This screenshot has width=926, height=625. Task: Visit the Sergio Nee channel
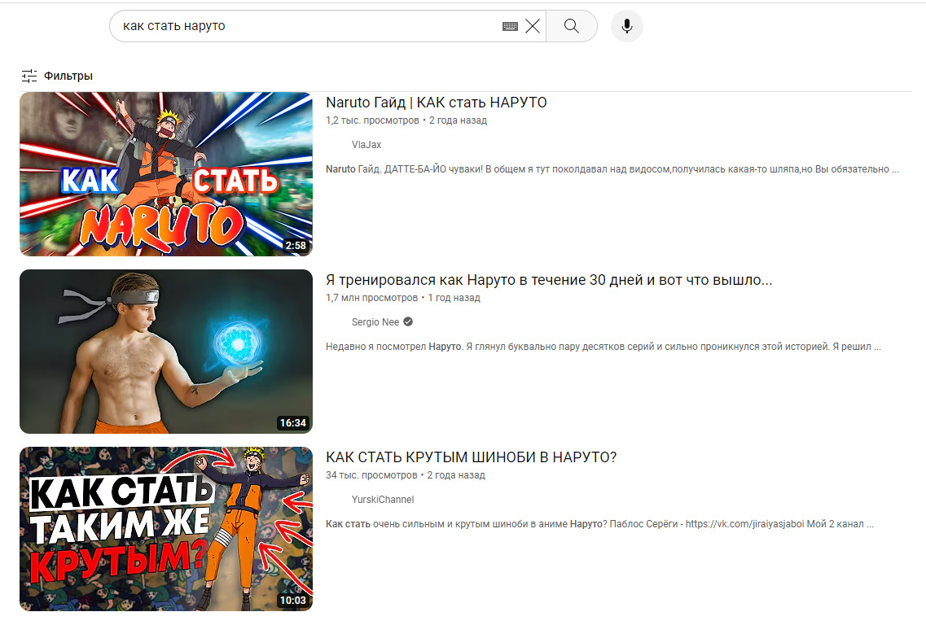pos(375,321)
